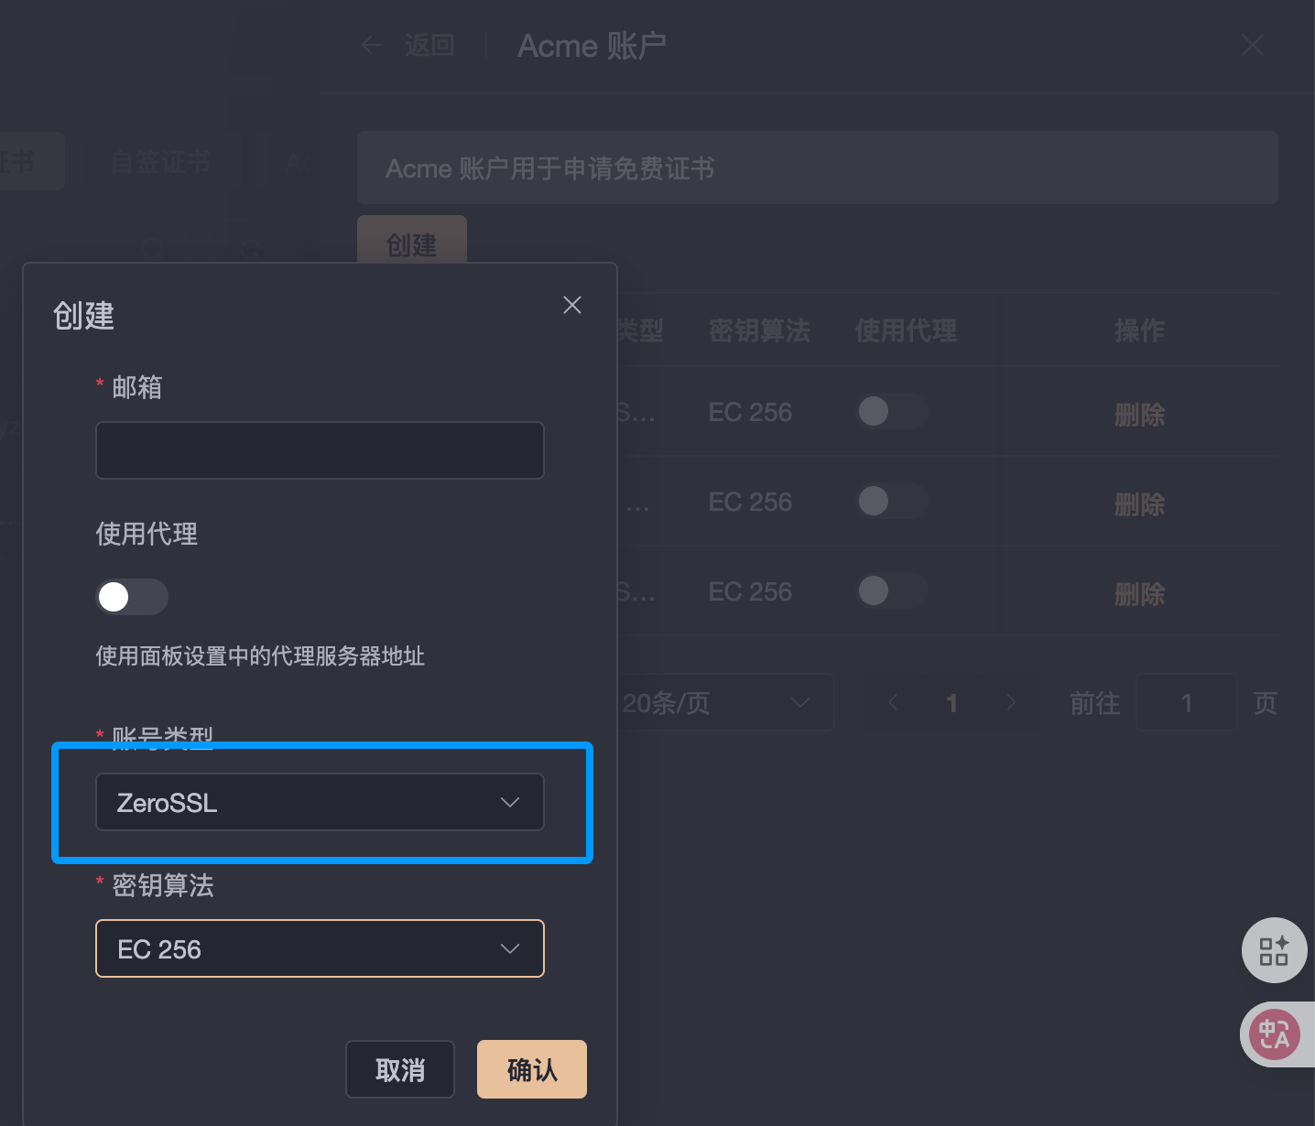This screenshot has width=1315, height=1126.
Task: Click the back arrow icon next to 返回
Action: (372, 45)
